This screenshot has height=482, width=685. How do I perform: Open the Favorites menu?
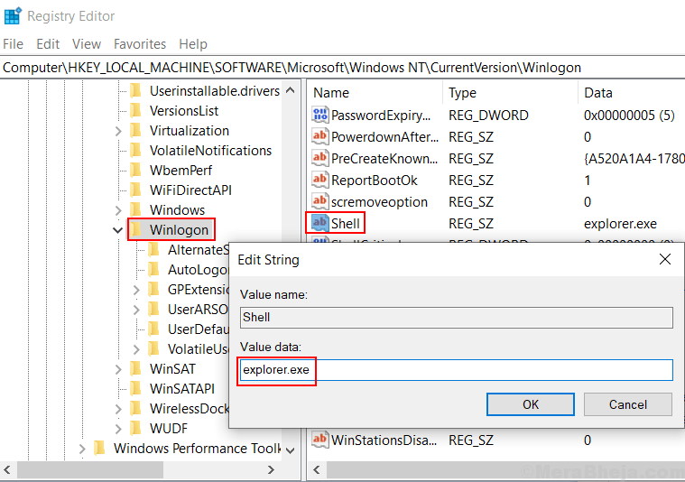(140, 44)
